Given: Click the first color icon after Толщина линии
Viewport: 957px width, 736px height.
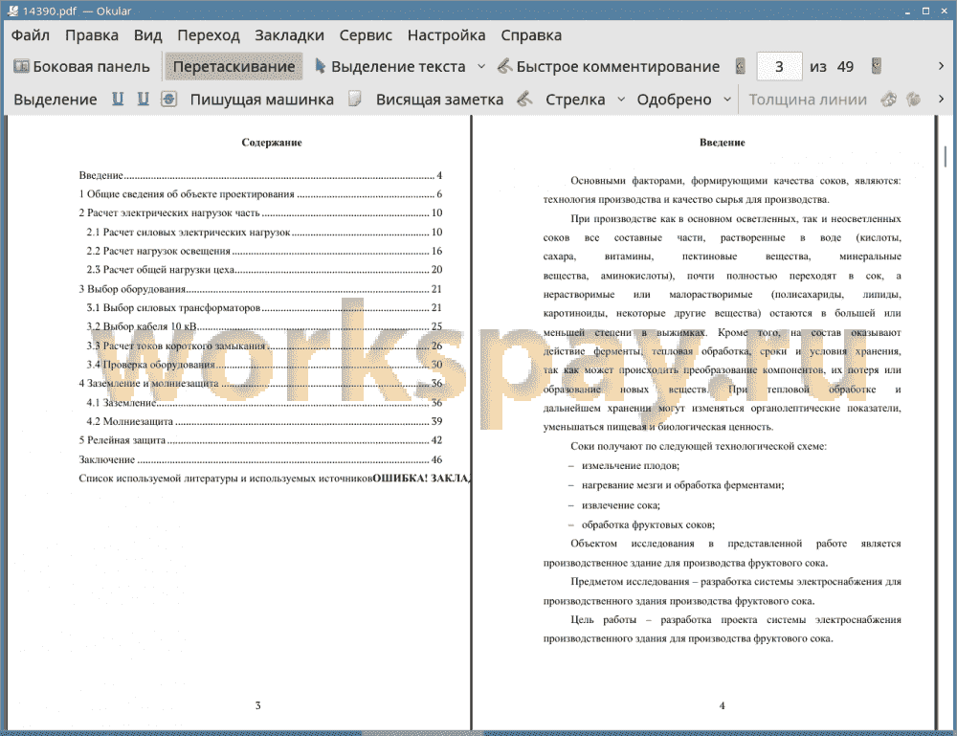Looking at the screenshot, I should pos(889,99).
